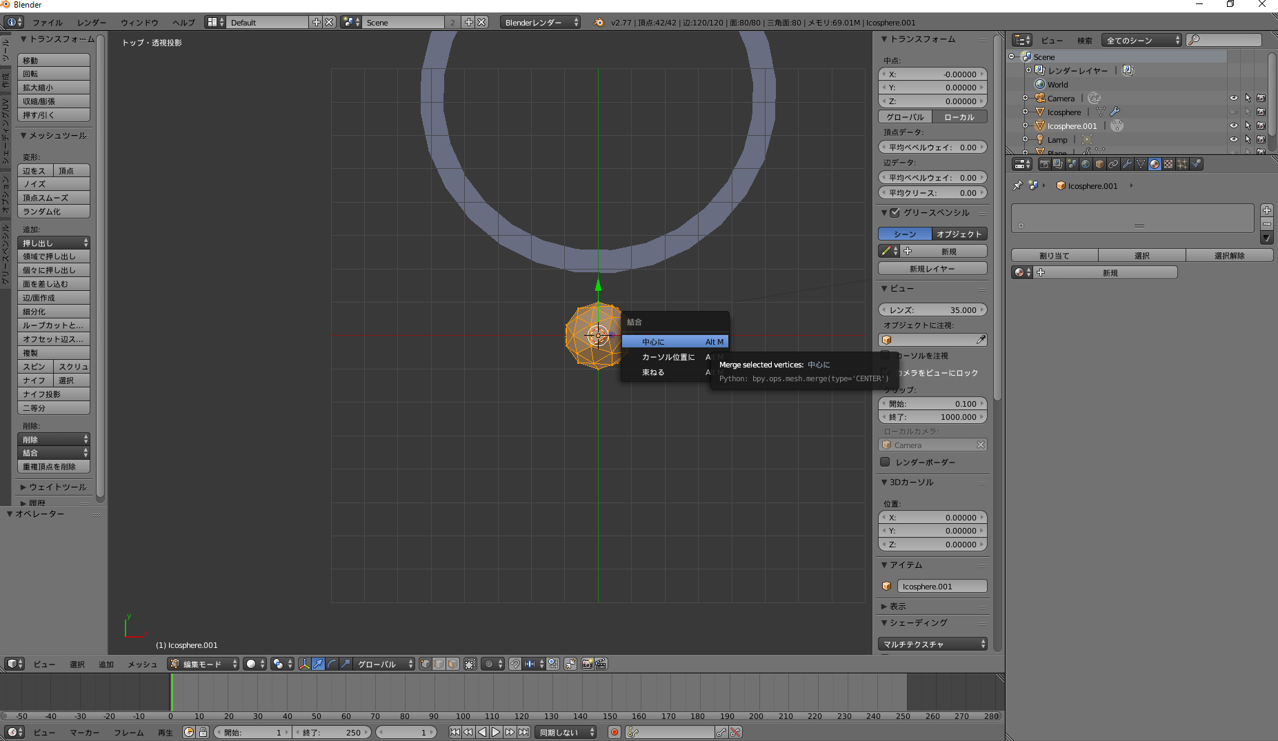This screenshot has width=1278, height=741.
Task: Open the Multitexture shading dropdown
Action: (932, 644)
